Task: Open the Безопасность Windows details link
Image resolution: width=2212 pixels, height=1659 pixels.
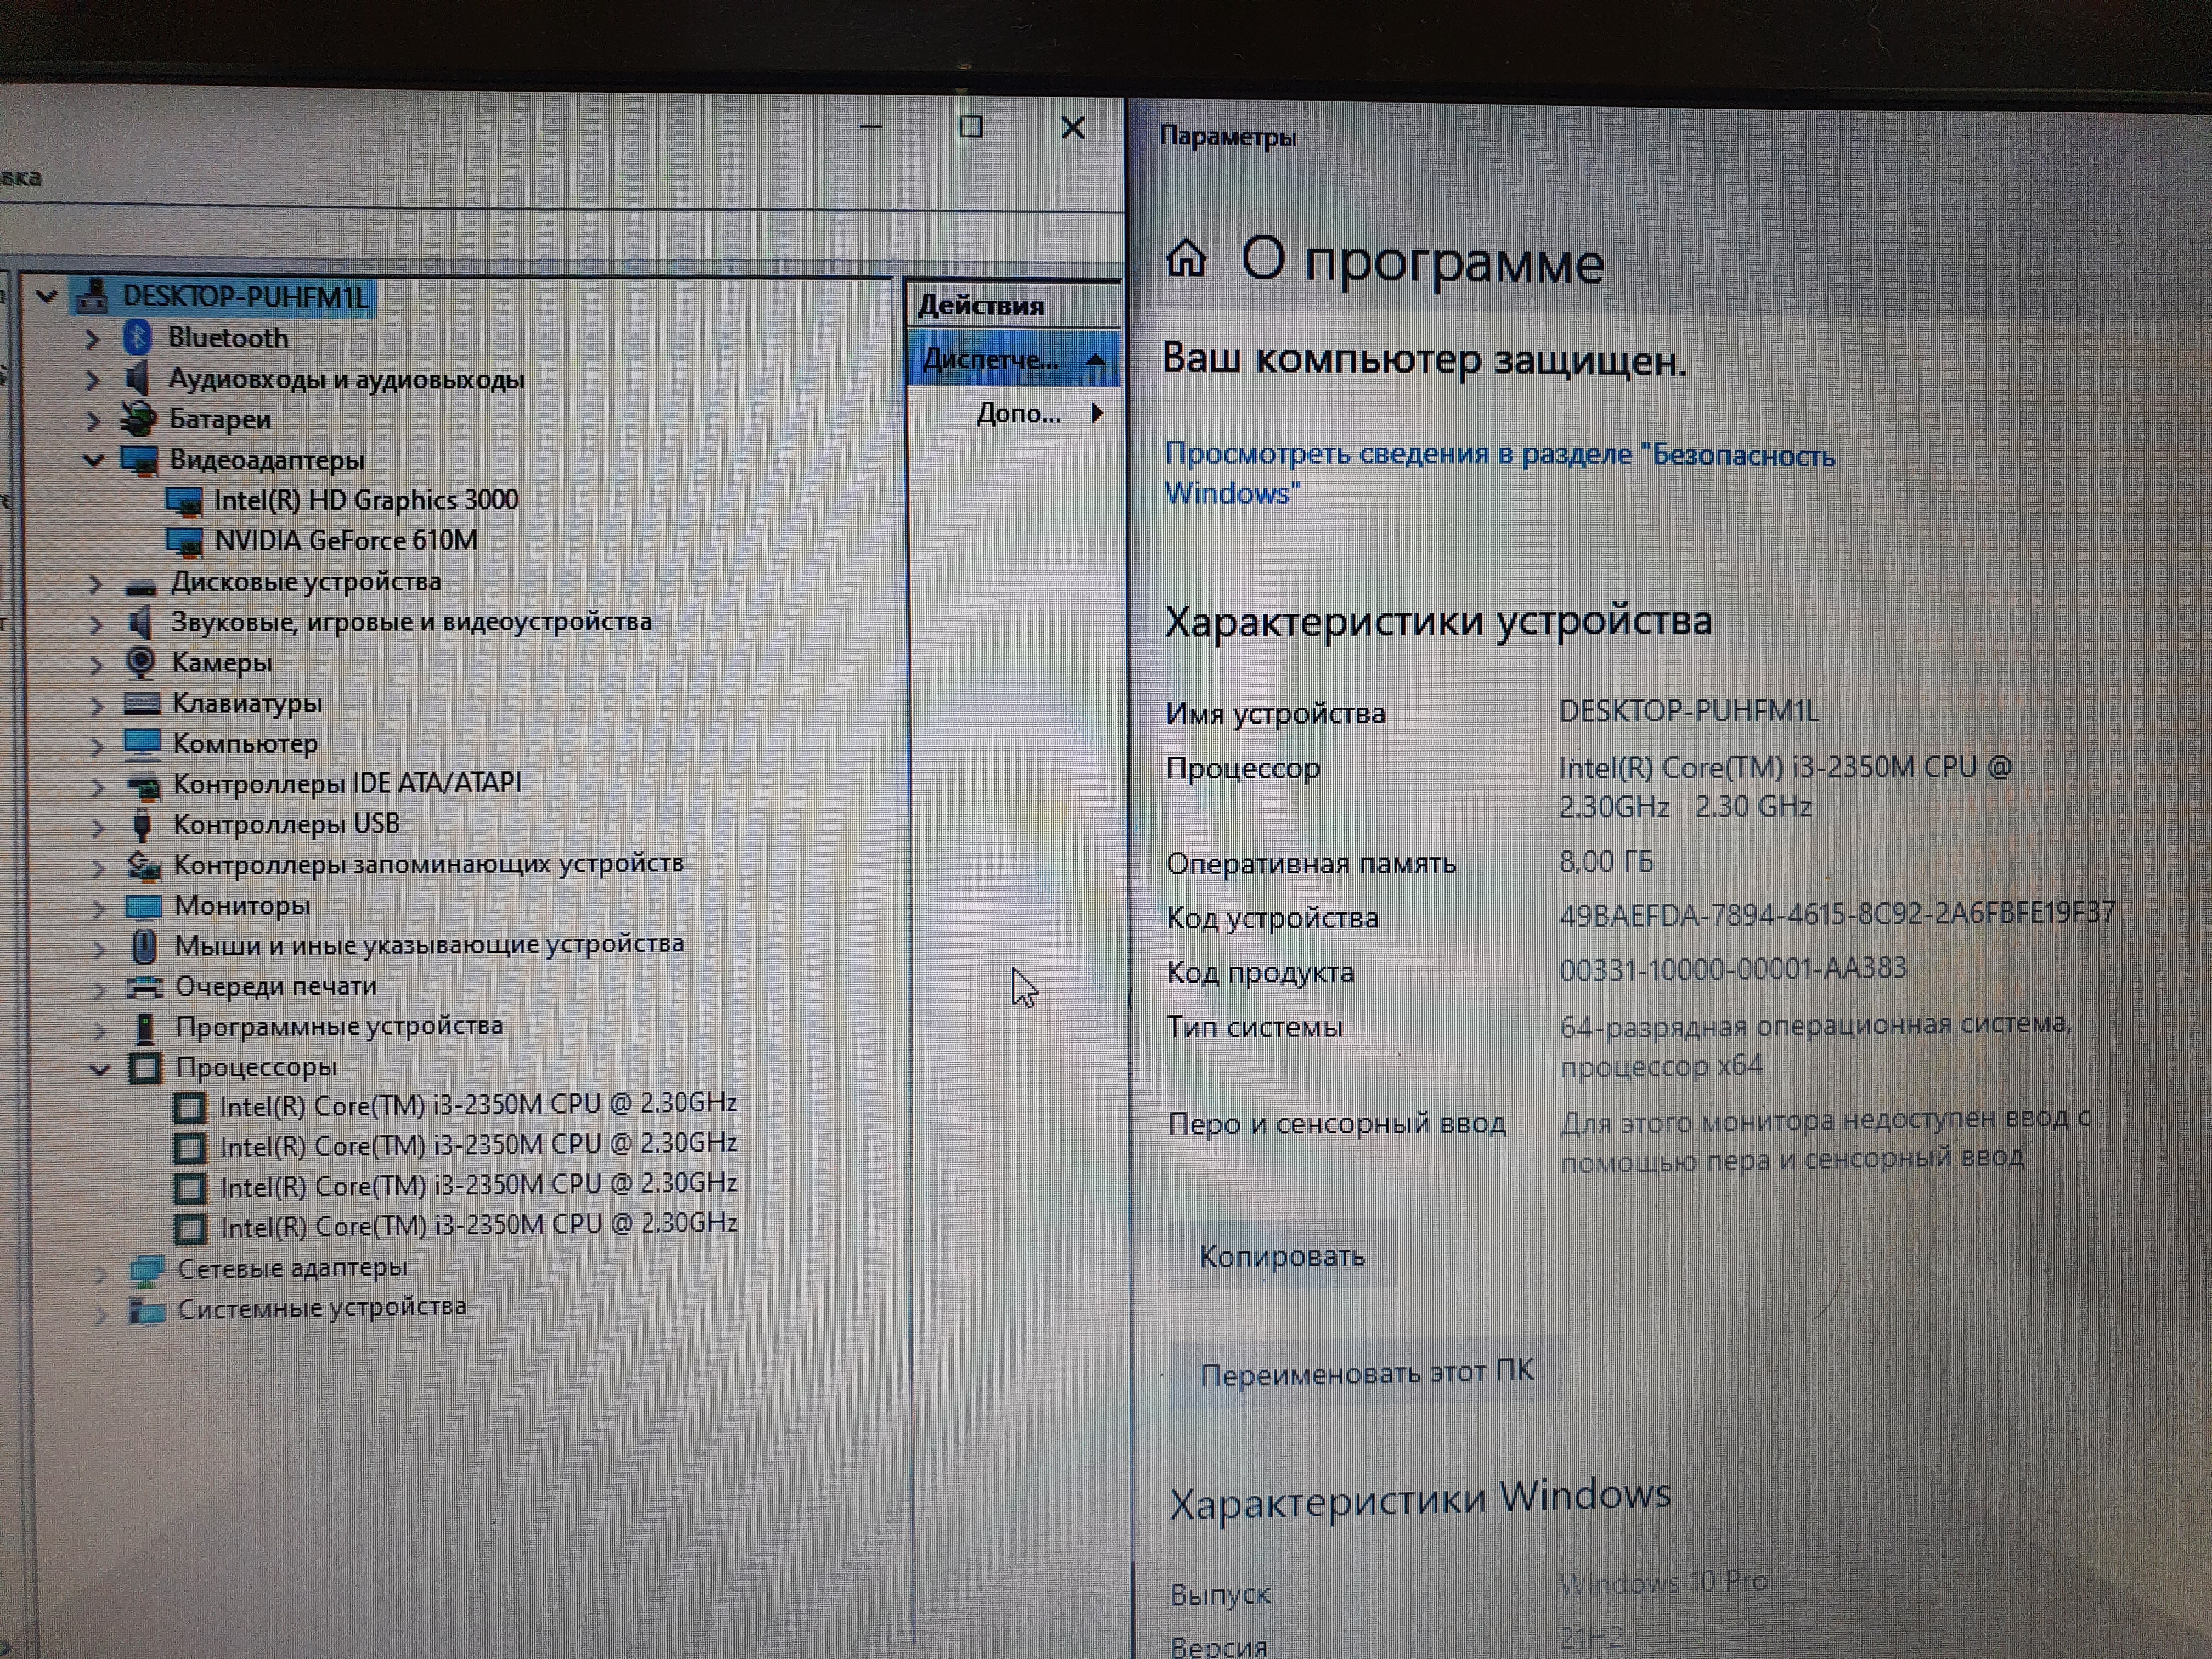Action: 1499,474
